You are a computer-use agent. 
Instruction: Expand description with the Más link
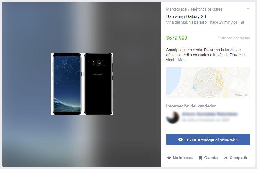[x=182, y=60]
